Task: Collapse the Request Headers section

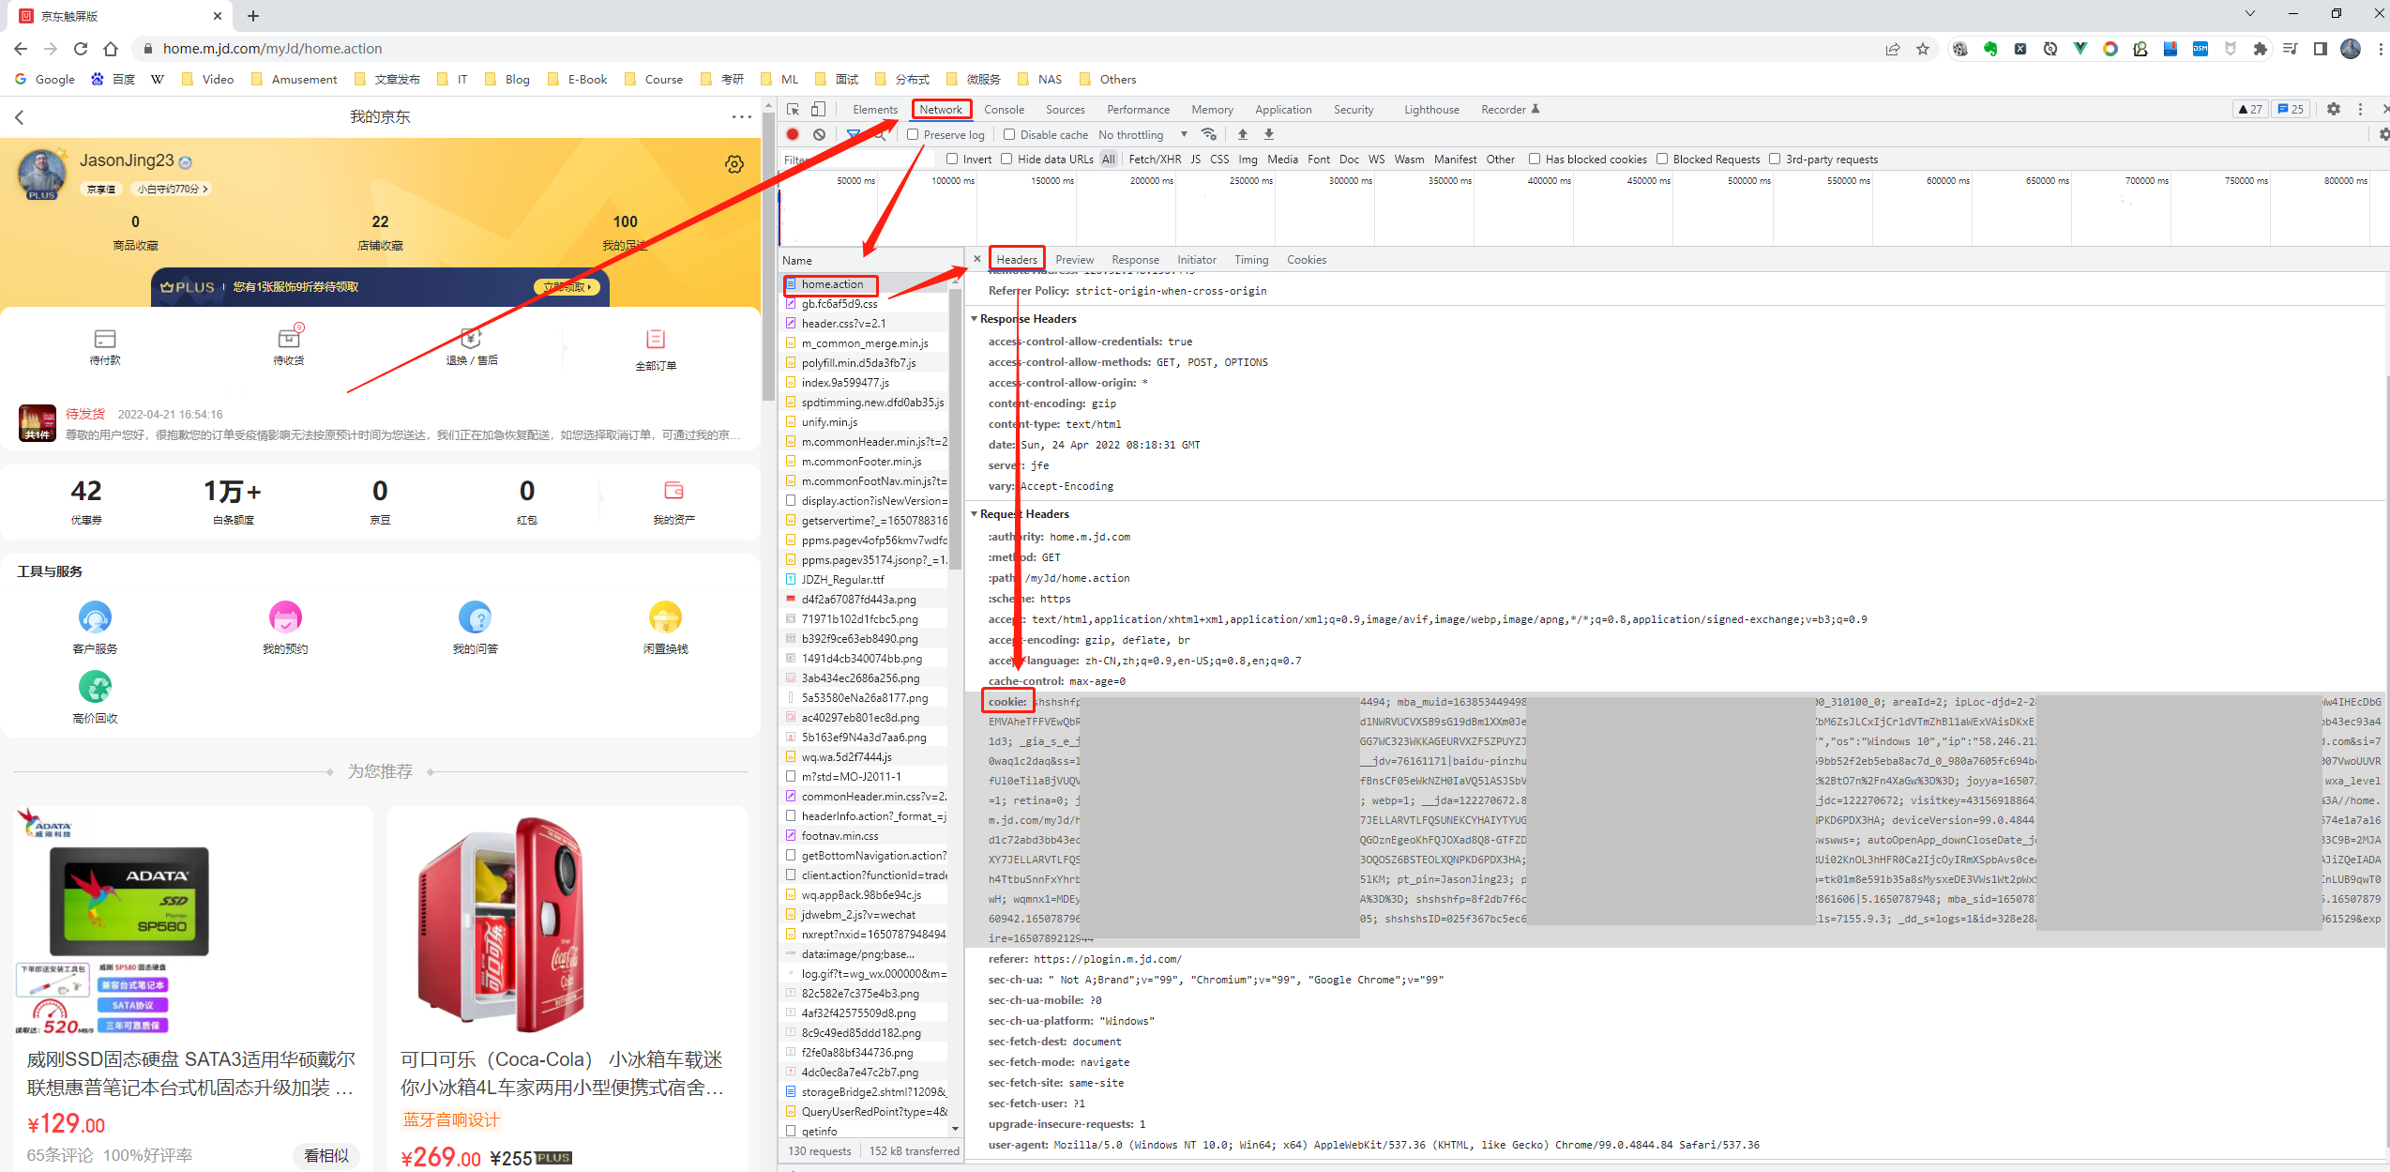Action: tap(975, 514)
